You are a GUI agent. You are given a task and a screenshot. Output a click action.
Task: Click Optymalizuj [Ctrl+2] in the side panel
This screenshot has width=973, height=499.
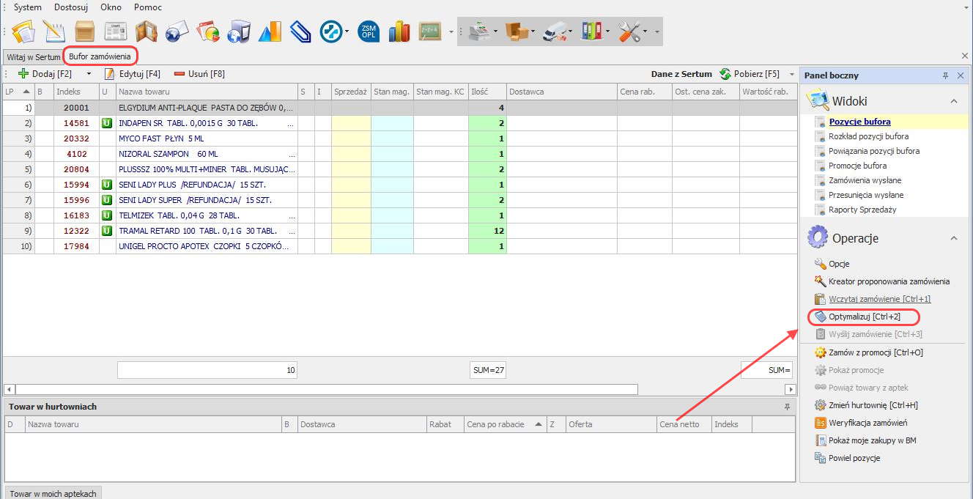864,317
